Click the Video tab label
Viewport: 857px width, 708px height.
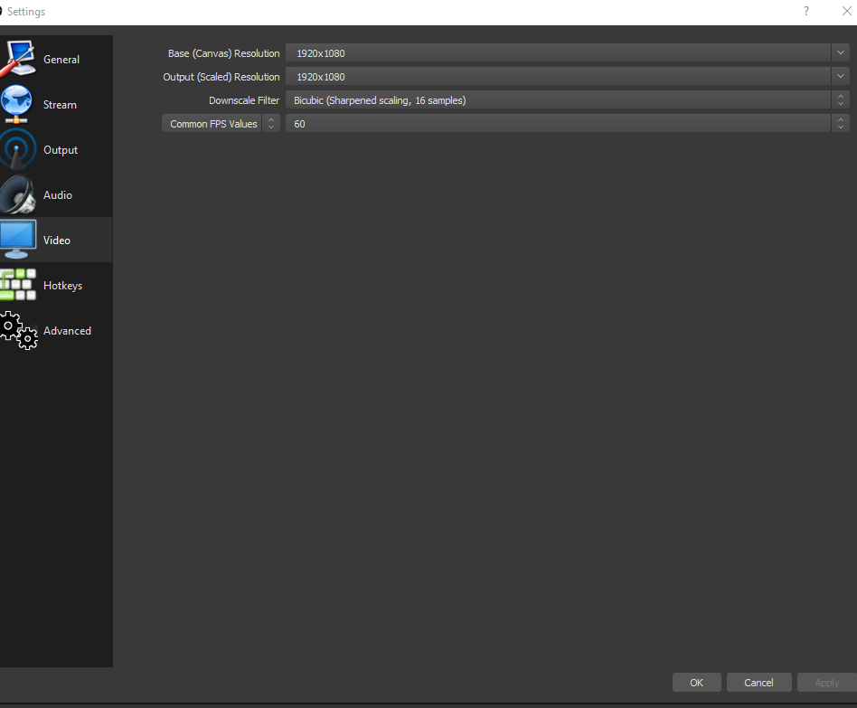(57, 240)
